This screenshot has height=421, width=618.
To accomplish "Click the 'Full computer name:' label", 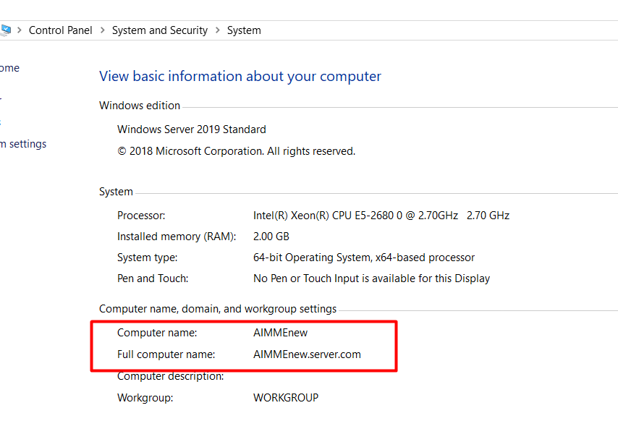I will pyautogui.click(x=166, y=354).
